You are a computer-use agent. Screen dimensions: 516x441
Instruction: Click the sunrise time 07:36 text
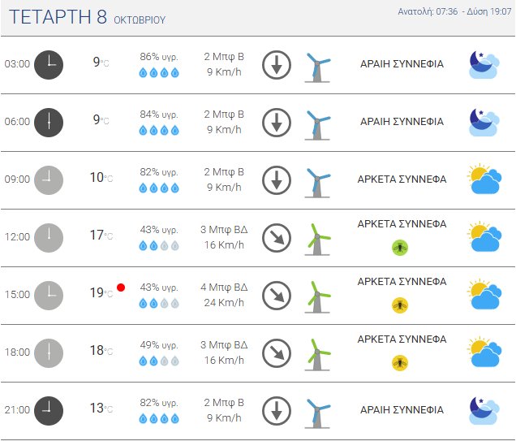445,11
